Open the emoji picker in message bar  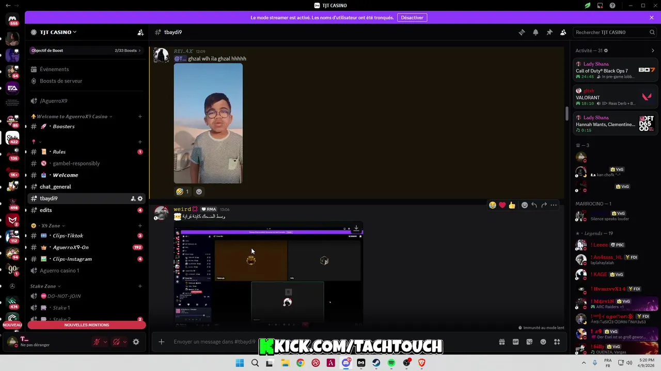click(x=543, y=342)
